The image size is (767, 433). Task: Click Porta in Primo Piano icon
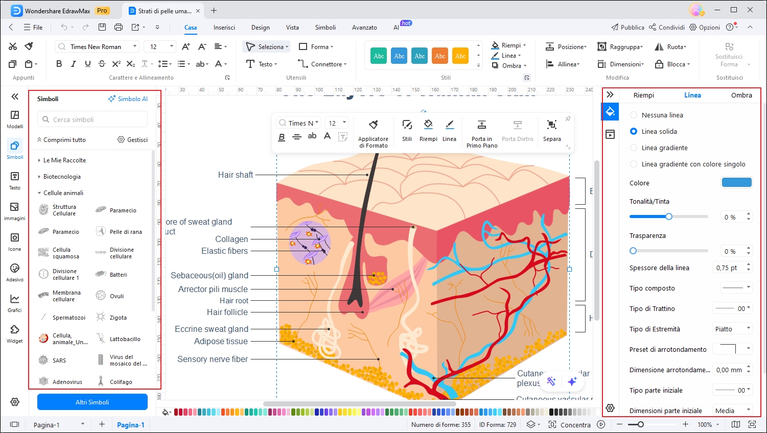pos(481,125)
